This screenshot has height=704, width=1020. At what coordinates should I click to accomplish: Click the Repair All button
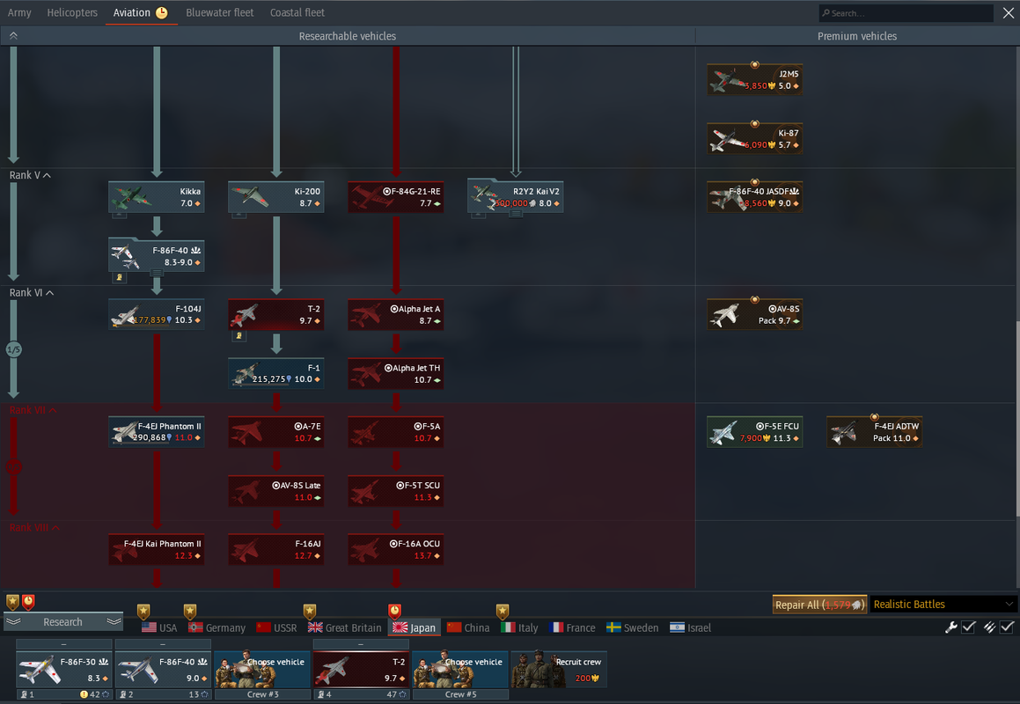[819, 605]
